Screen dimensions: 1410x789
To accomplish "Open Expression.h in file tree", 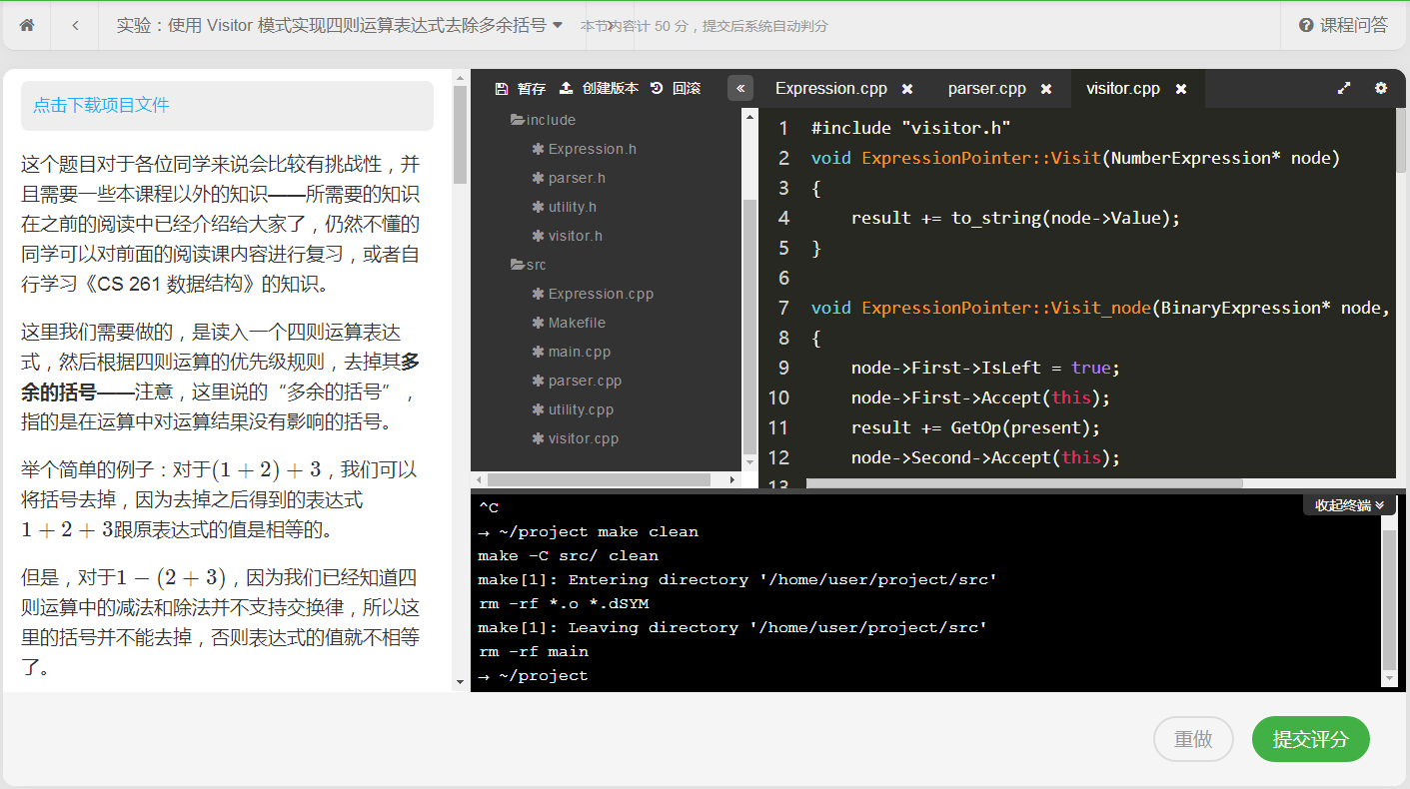I will (592, 149).
